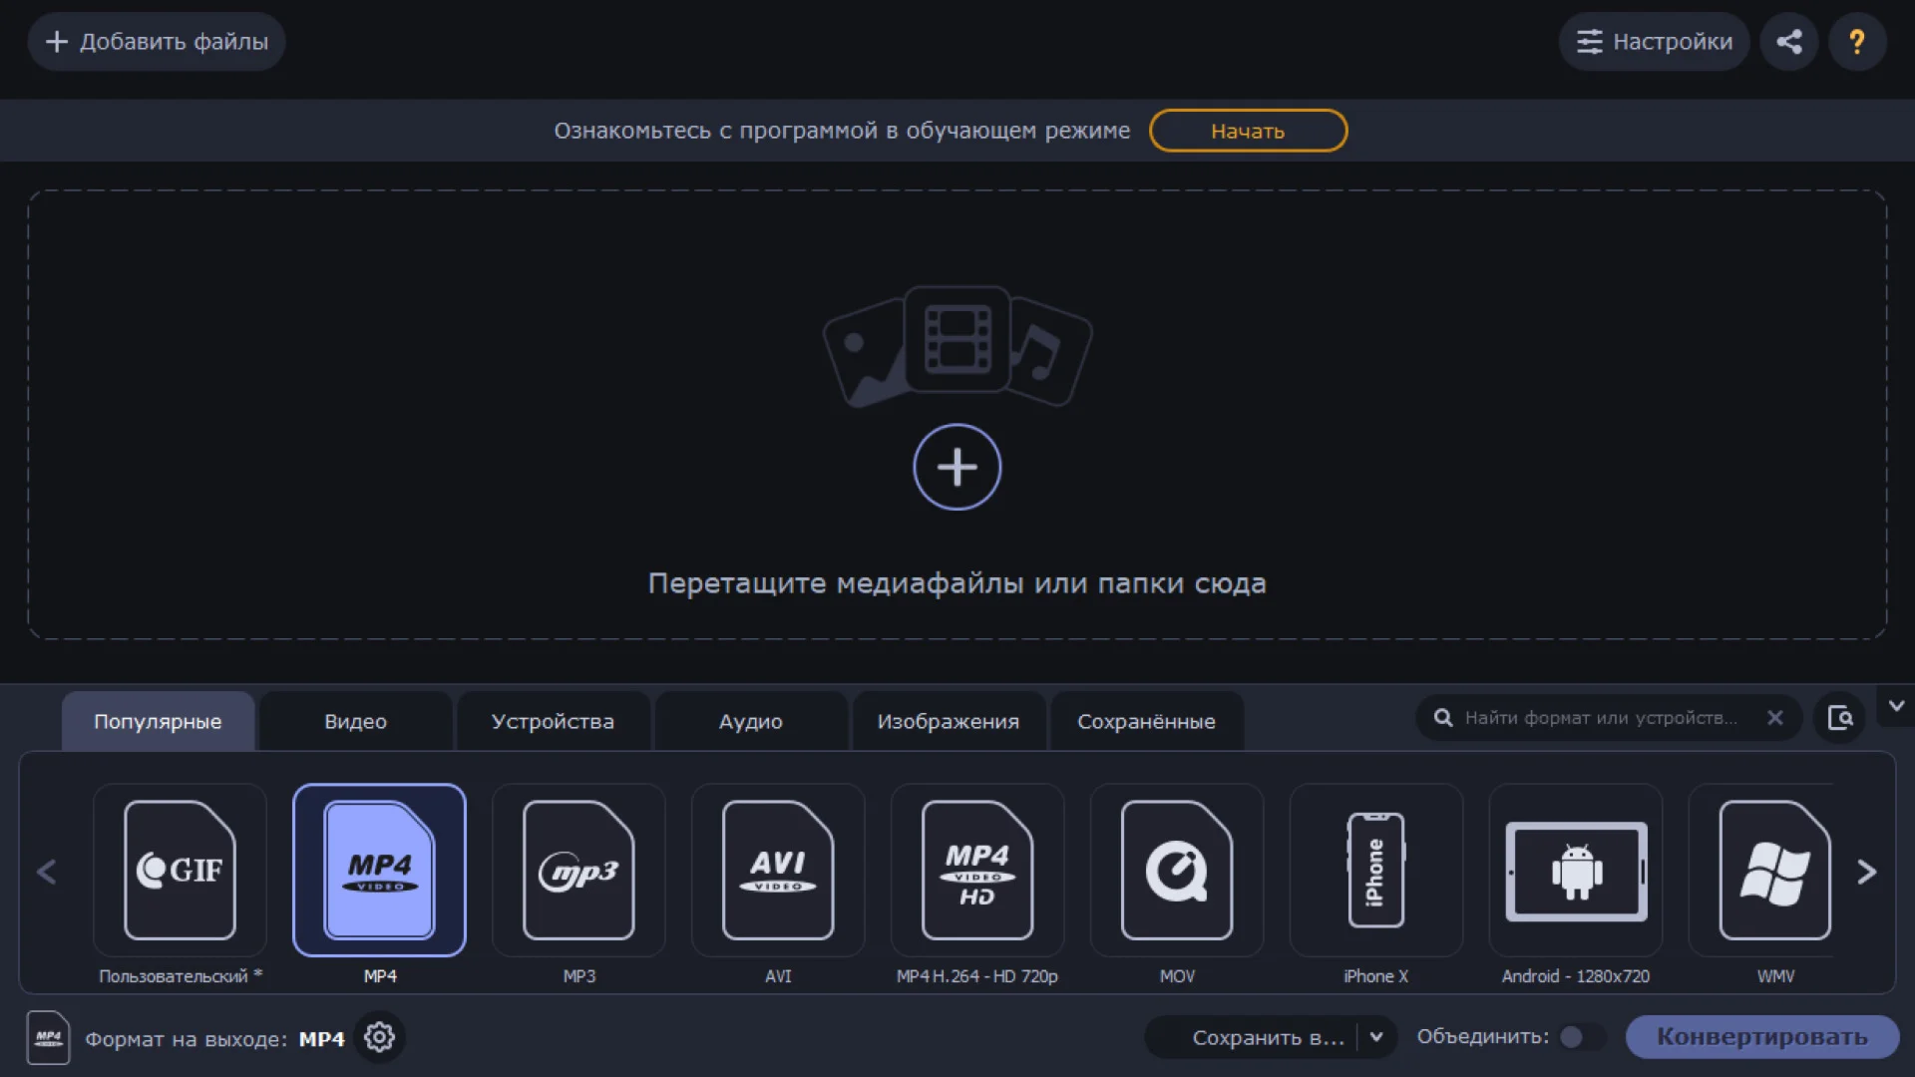The height and width of the screenshot is (1077, 1915).
Task: Choose the Android 1280x720 preset
Action: (1576, 870)
